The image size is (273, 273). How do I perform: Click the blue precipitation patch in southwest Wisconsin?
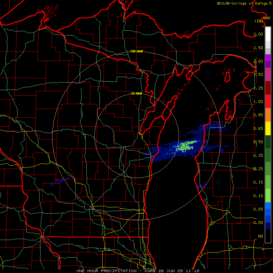tap(60, 181)
